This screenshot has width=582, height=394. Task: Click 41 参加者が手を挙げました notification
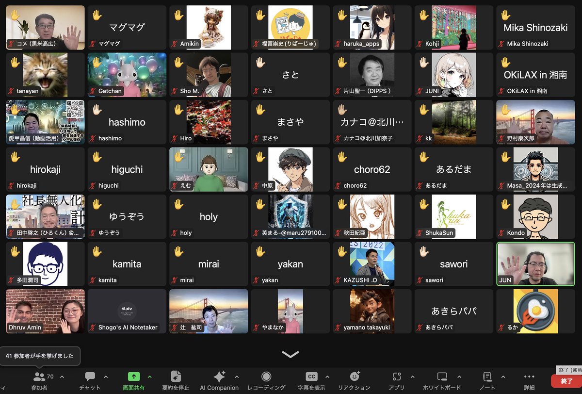40,356
